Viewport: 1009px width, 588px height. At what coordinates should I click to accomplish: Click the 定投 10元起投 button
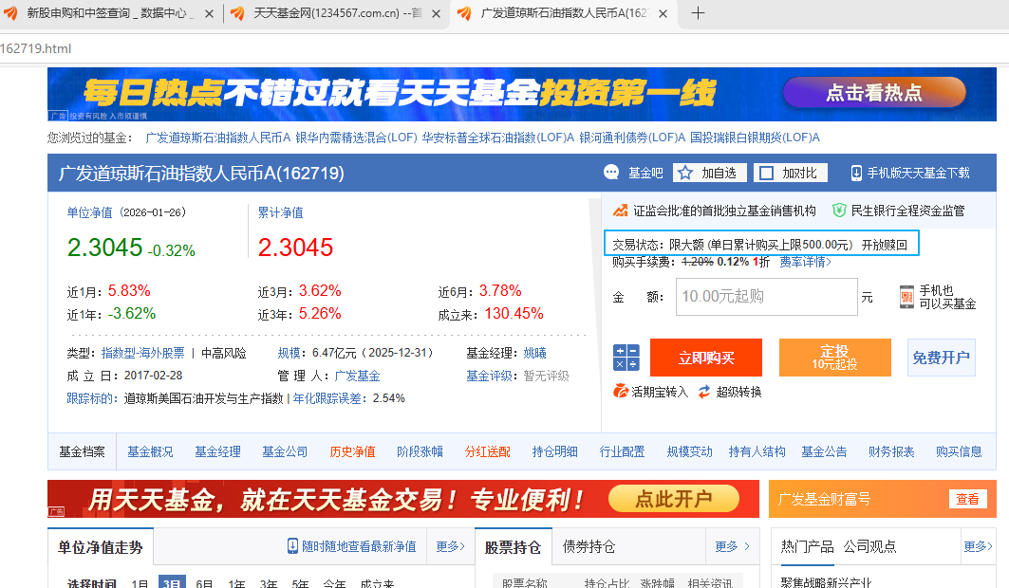tap(834, 358)
